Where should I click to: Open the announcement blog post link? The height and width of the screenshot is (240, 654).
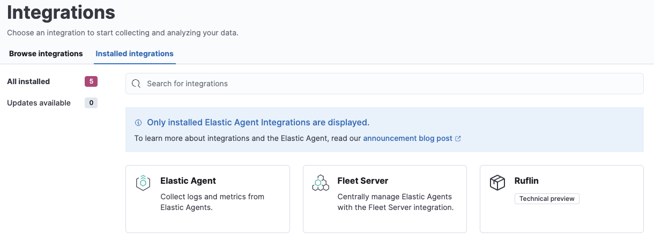coord(408,138)
